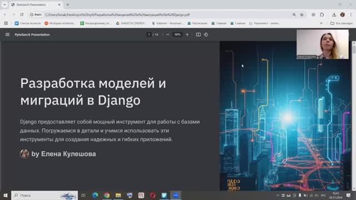
Task: Click the taskbar Поиск search box
Action: [x=44, y=195]
